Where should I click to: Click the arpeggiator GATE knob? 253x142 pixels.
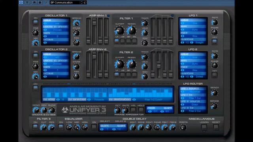125,110
